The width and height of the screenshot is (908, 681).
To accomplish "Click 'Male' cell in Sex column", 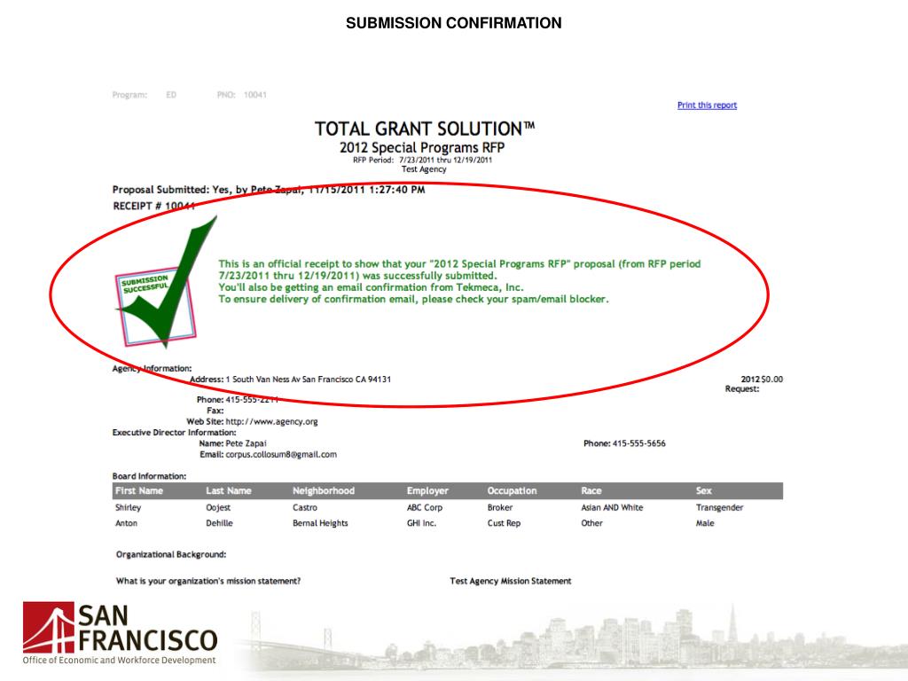I will coord(705,523).
